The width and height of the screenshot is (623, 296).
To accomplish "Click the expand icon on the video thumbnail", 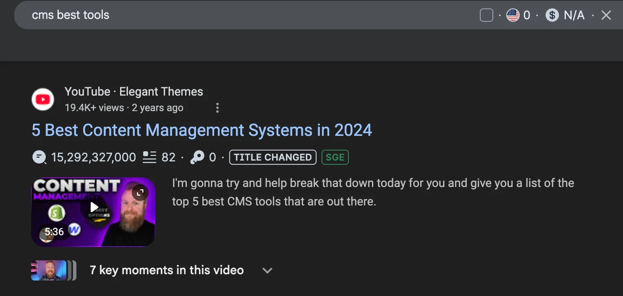I will click(140, 193).
